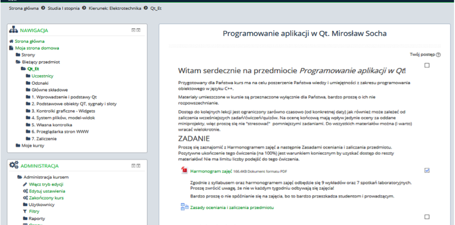455x225 pixels.
Task: Go to Strona główna in breadcrumb
Action: [24, 8]
